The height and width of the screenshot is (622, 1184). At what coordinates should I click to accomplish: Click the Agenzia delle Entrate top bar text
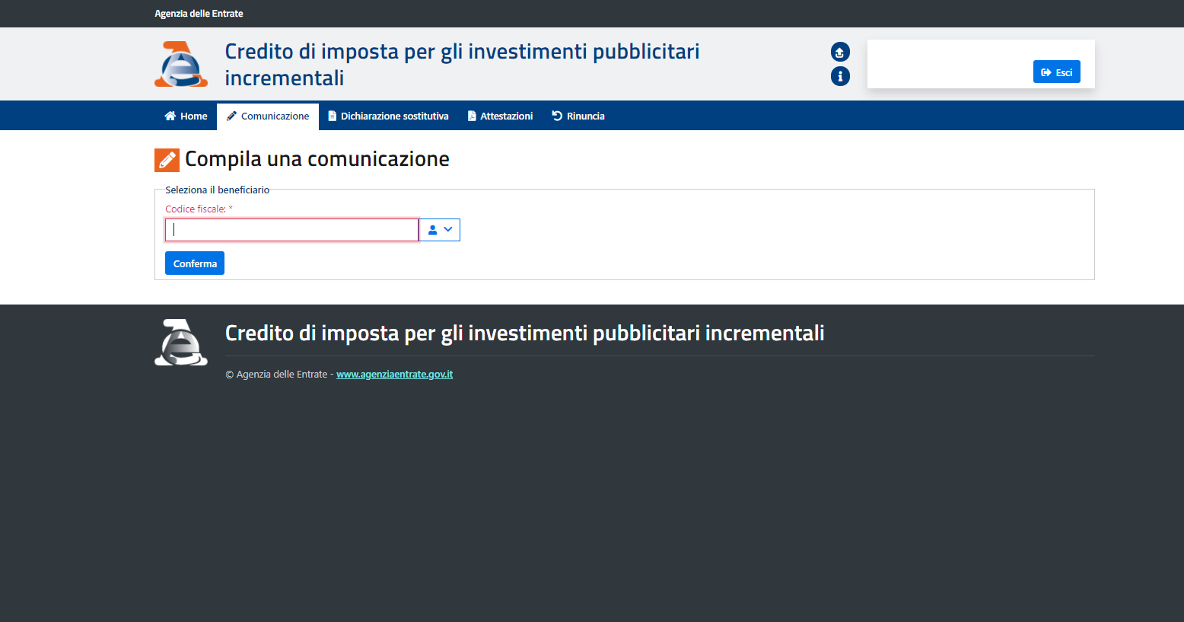[199, 14]
